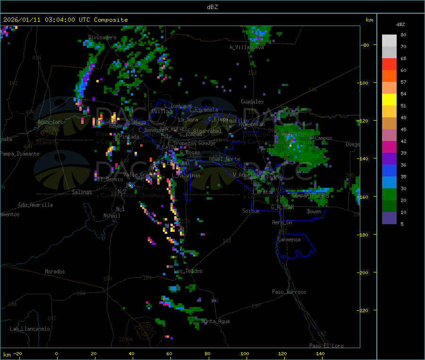The width and height of the screenshot is (425, 360).
Task: Click the Punta_Agua map label
Action: coord(215,321)
